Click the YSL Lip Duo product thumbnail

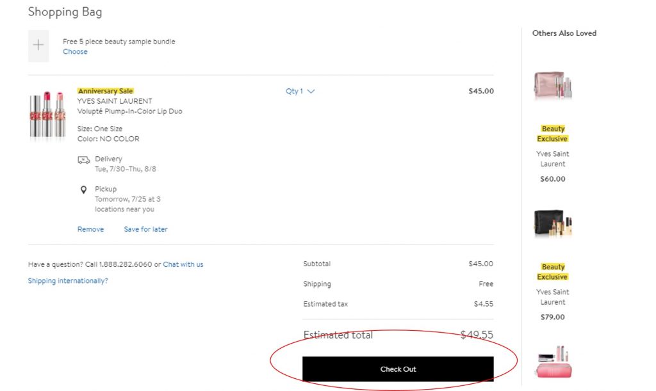click(47, 115)
